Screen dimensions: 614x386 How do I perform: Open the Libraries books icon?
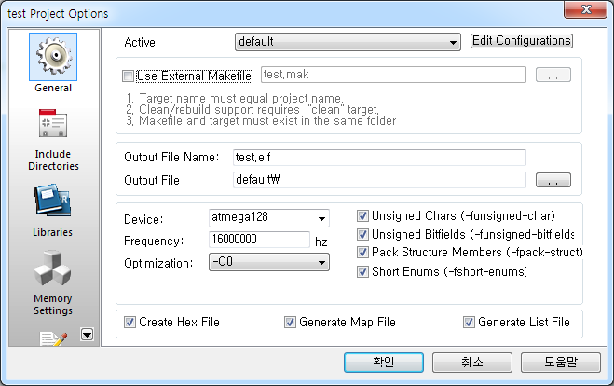tap(53, 202)
